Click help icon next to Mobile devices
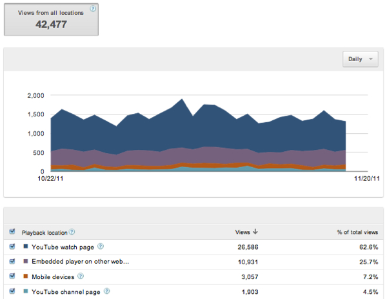This screenshot has width=387, height=299. (x=81, y=276)
